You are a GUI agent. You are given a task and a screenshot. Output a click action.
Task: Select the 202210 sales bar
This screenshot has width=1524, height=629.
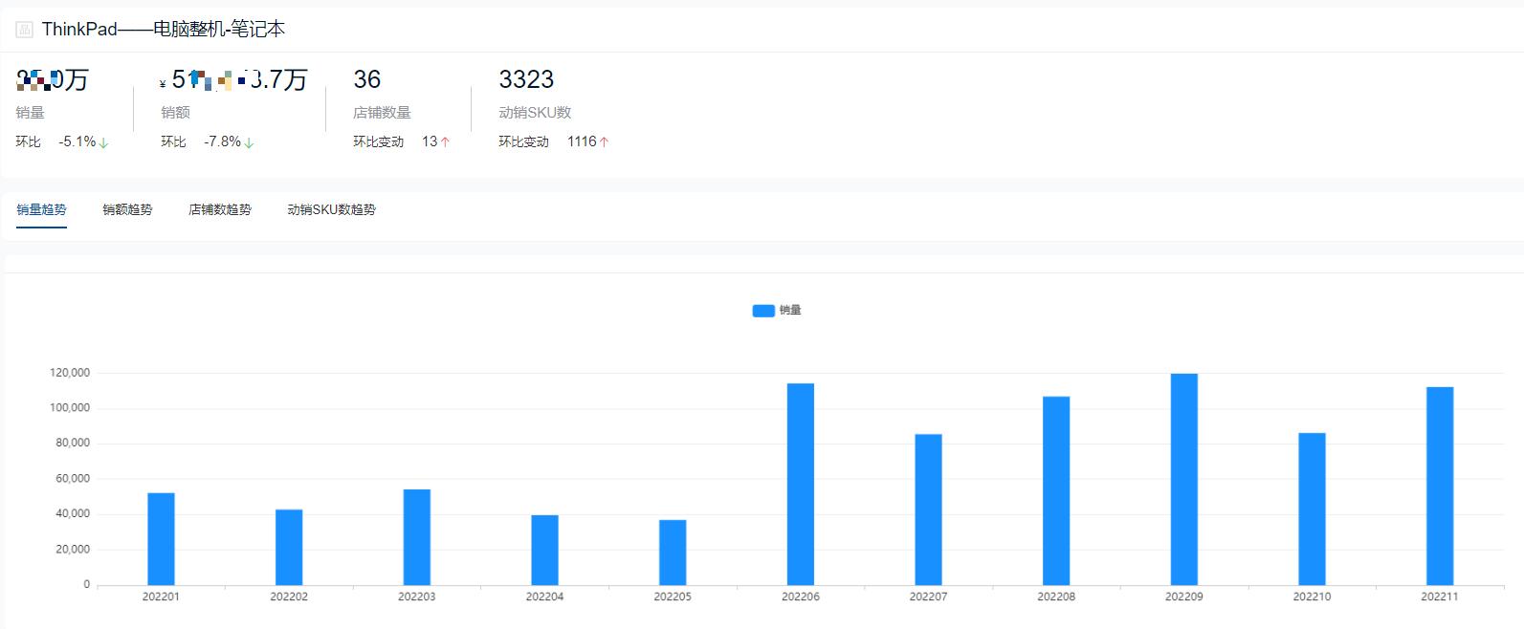pos(1312,510)
